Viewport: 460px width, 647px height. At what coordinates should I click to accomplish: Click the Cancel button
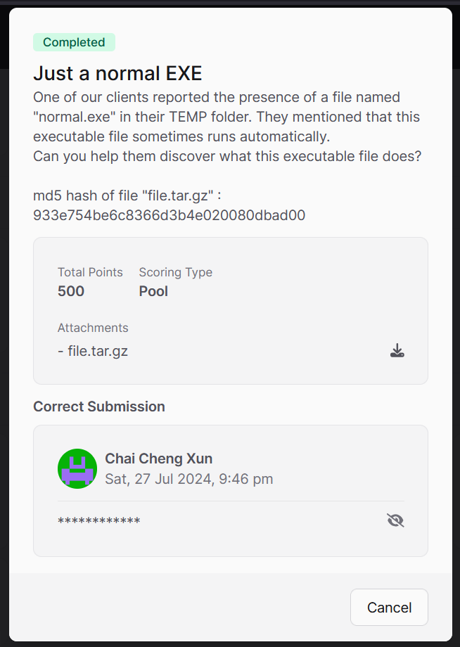tap(389, 608)
